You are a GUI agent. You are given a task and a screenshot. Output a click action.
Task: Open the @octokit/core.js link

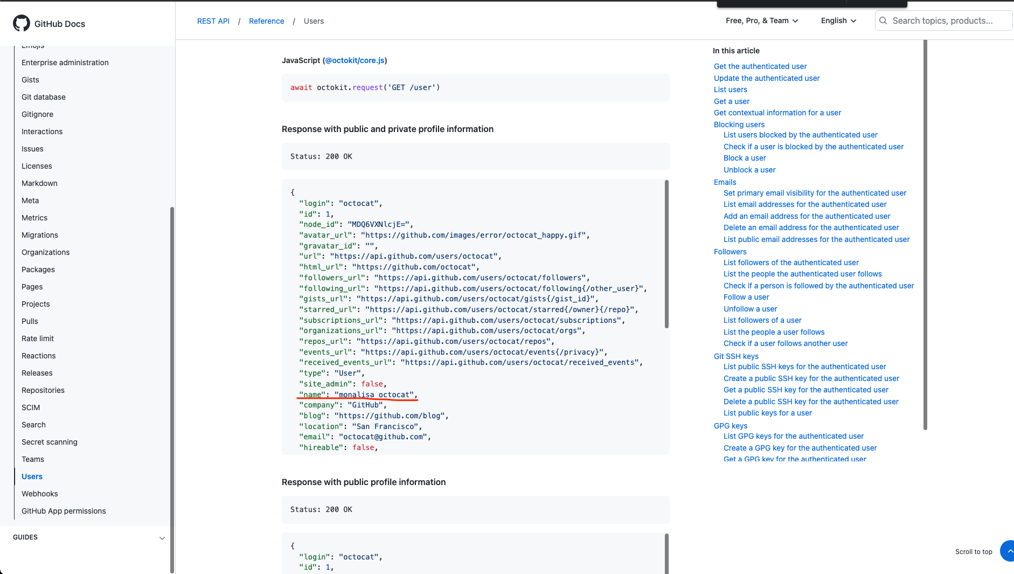[354, 60]
